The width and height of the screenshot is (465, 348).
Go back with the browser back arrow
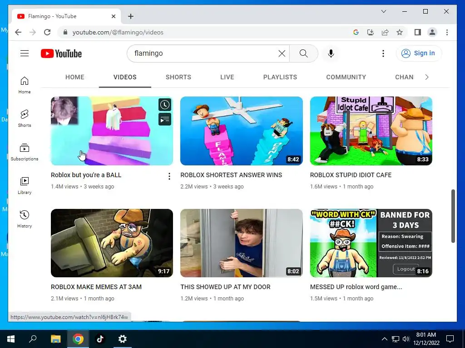(18, 32)
